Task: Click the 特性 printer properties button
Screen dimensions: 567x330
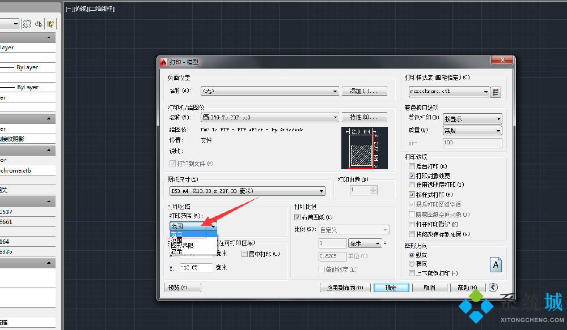Action: (x=364, y=118)
